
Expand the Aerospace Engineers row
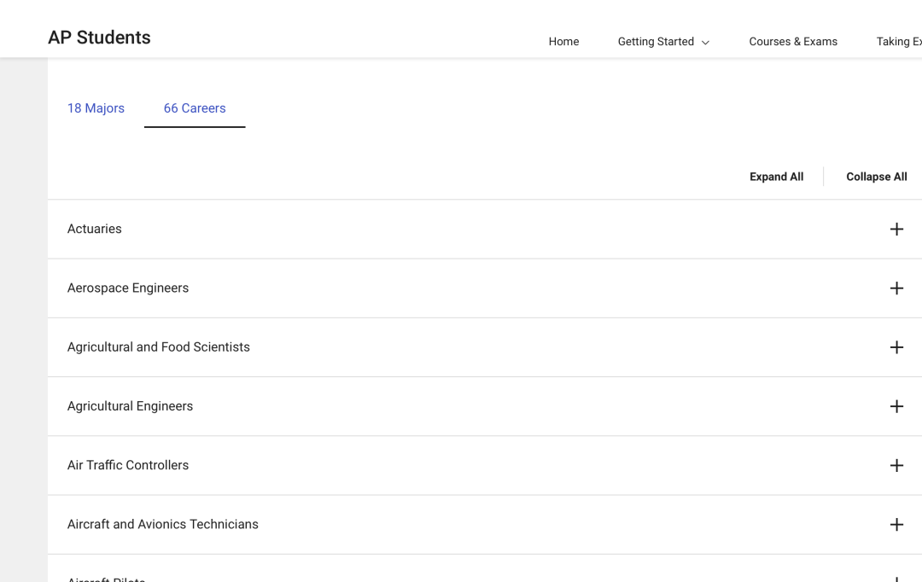pos(485,288)
